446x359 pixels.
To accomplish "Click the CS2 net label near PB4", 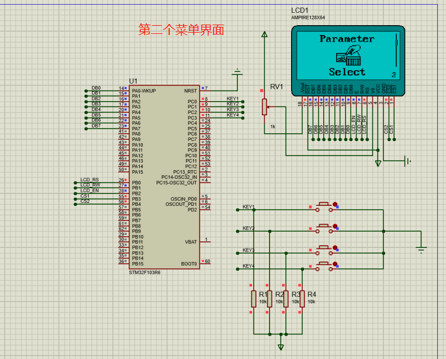I will tap(85, 201).
